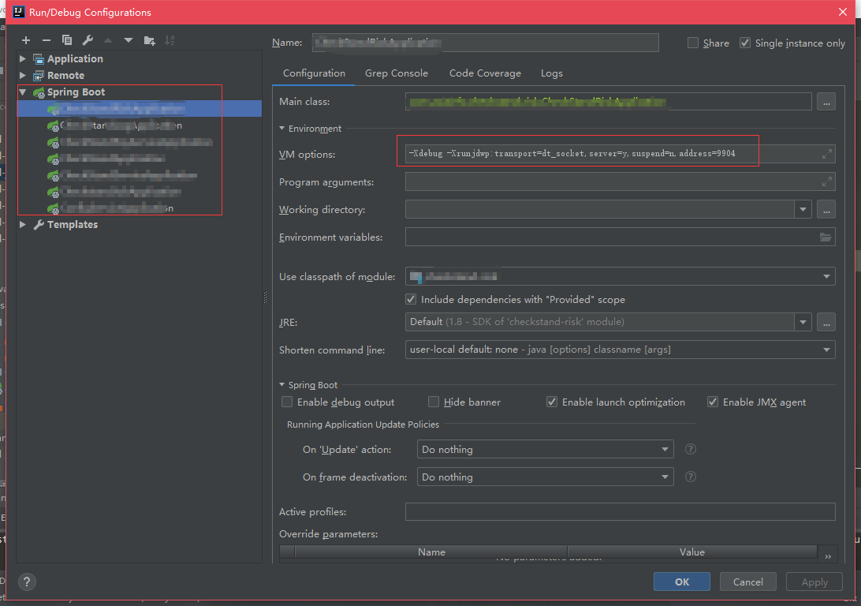Collapse the Spring Boot tree node

[x=23, y=92]
